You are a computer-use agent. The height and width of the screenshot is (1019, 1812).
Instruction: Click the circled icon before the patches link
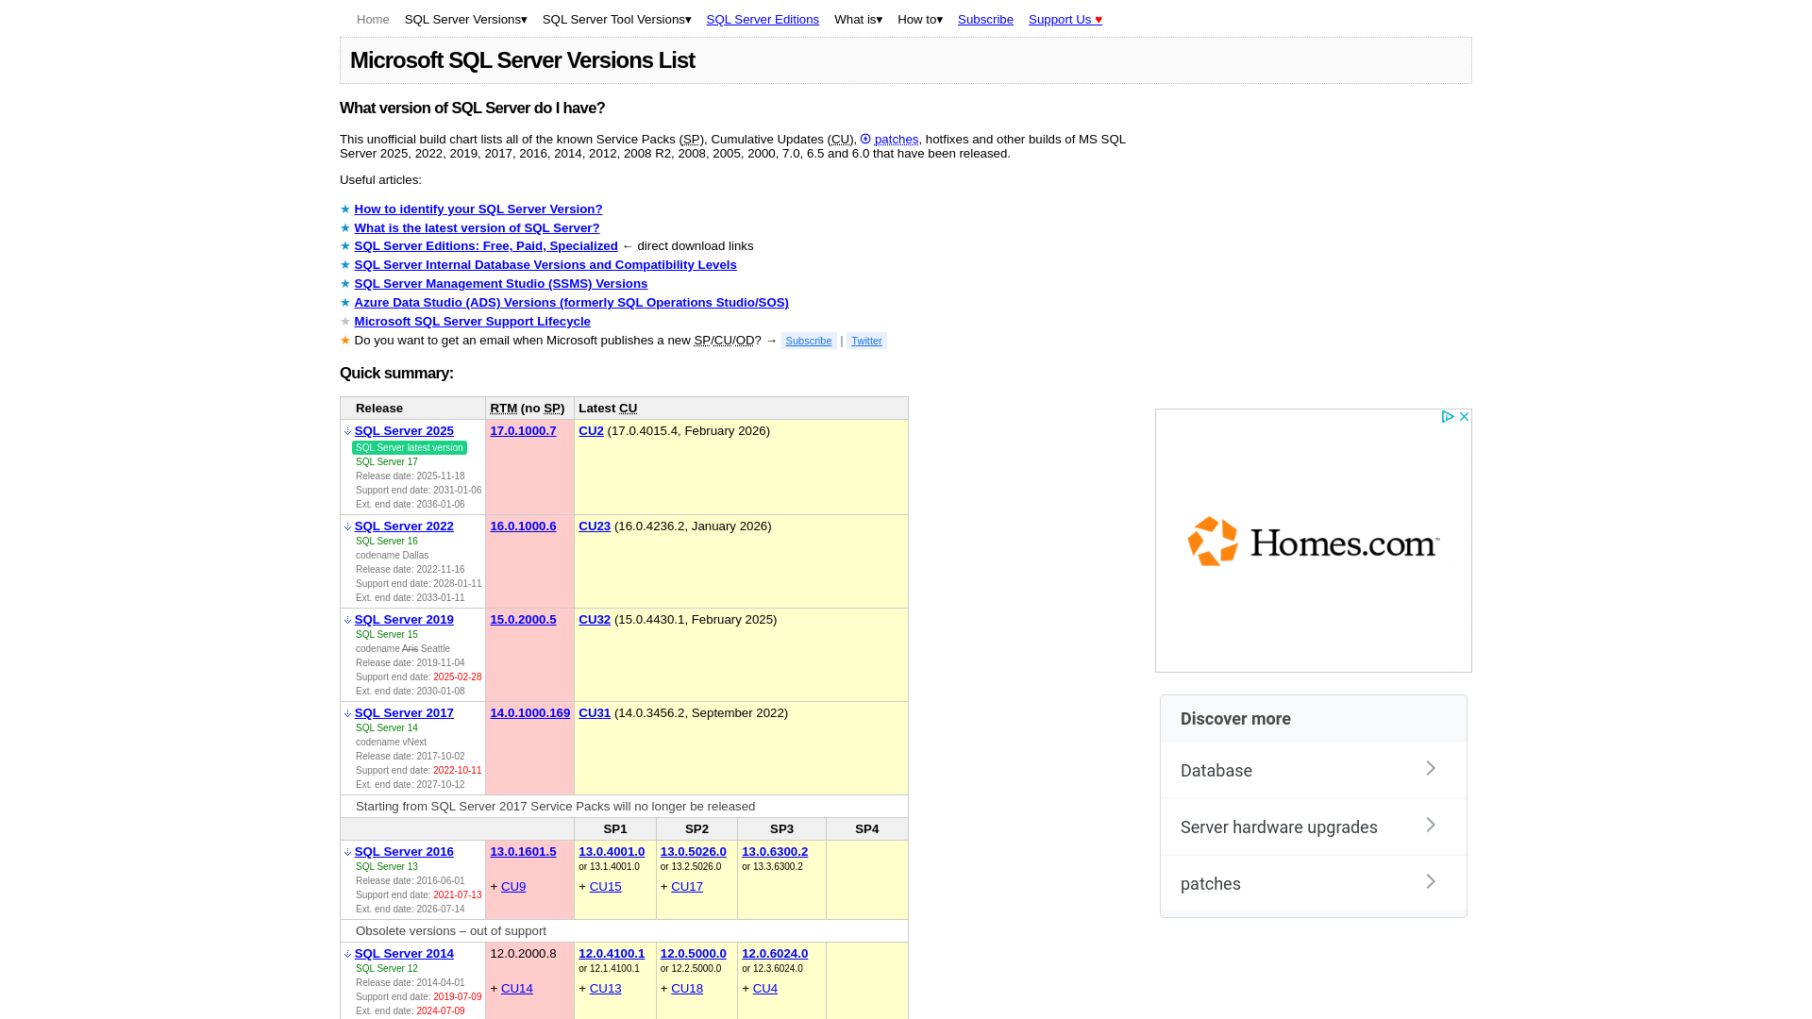865,139
